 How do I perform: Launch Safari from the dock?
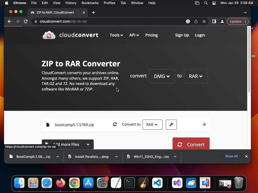pos(47,183)
